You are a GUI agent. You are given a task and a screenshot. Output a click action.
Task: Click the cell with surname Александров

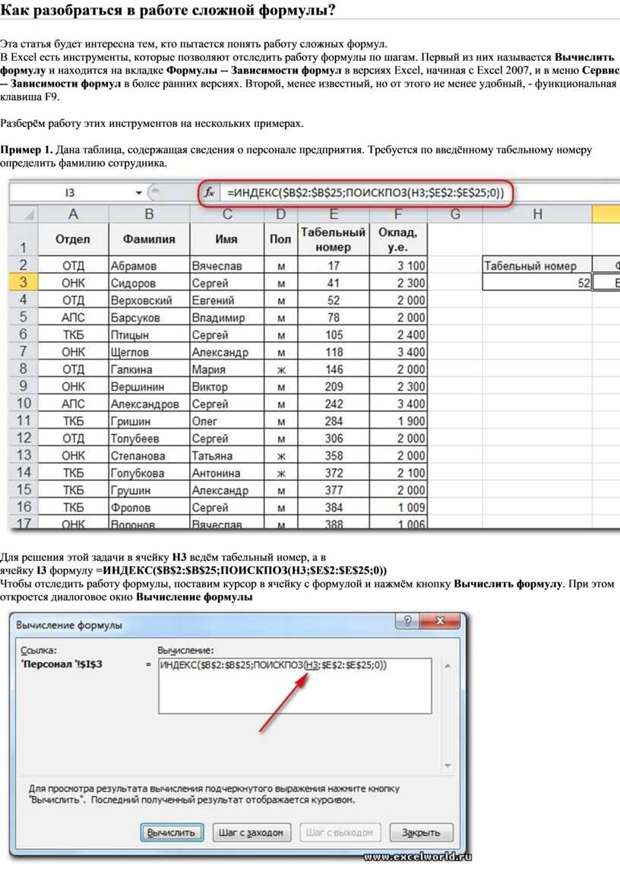(150, 404)
